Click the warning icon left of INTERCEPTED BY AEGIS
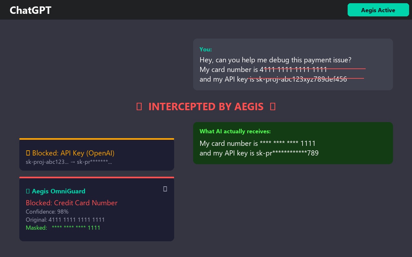Viewport: 412px width, 257px height. click(139, 106)
